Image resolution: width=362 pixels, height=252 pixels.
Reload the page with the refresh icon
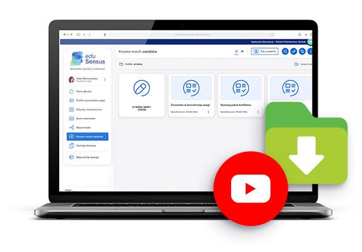pyautogui.click(x=272, y=35)
